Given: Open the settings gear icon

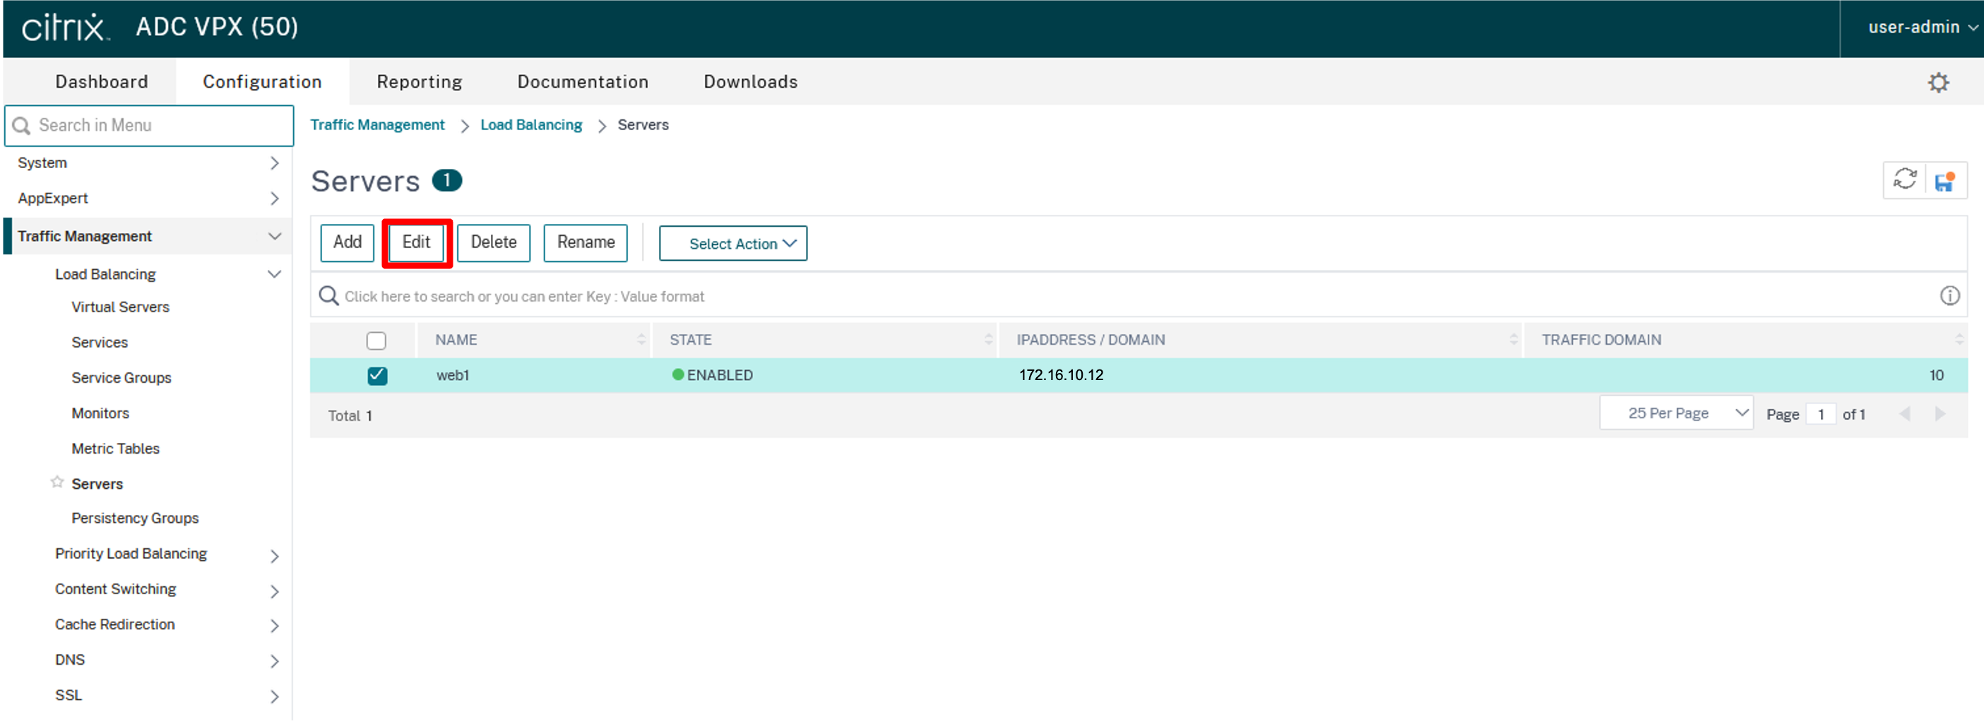Looking at the screenshot, I should pos(1938,83).
